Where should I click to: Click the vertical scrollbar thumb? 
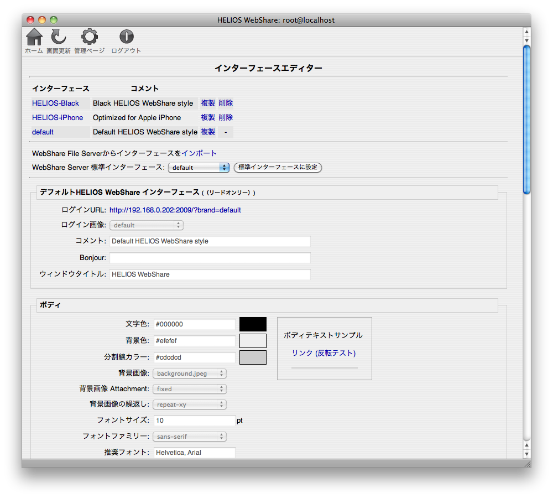526,120
